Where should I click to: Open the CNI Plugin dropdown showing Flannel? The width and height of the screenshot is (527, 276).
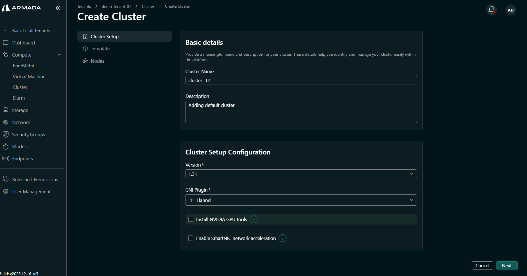(x=301, y=200)
